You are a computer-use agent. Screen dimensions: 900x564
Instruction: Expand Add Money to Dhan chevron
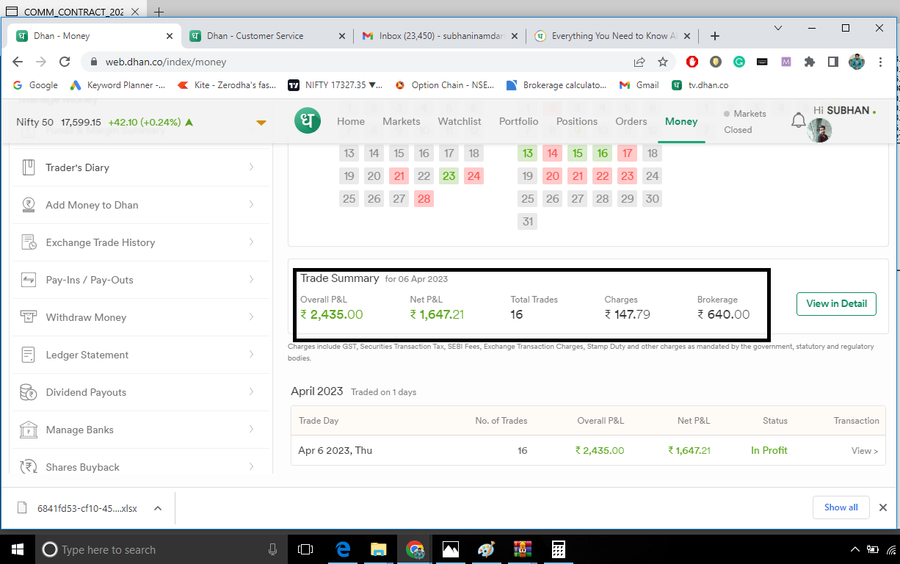[x=252, y=205]
